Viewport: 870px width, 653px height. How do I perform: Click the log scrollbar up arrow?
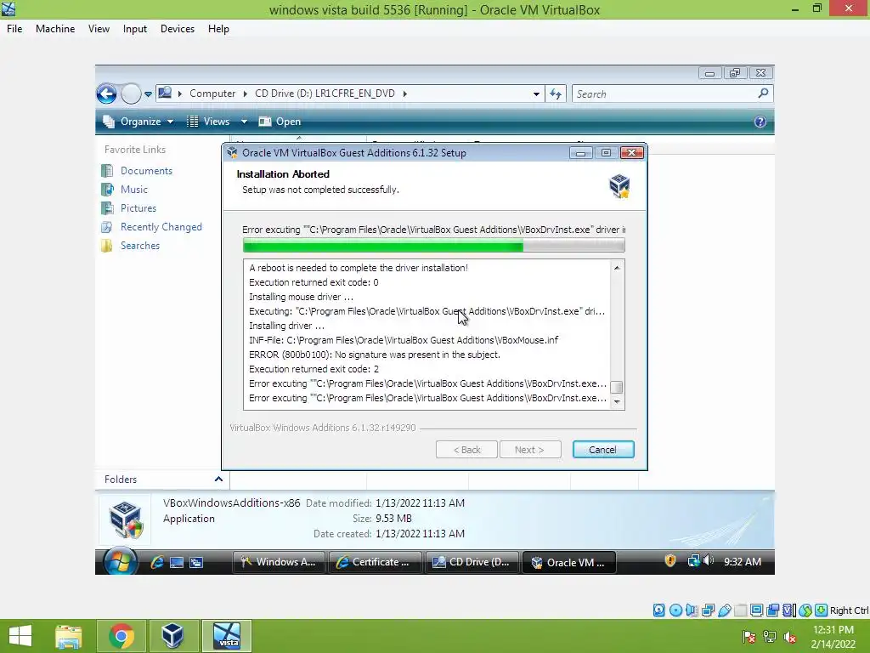tap(617, 268)
